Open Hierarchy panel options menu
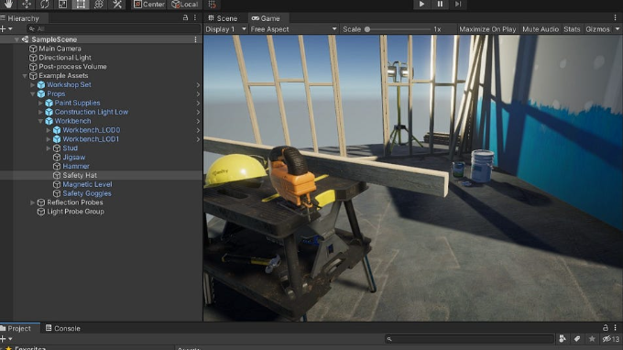This screenshot has width=623, height=350. 195,18
